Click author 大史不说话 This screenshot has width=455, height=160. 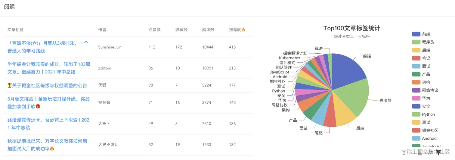[108, 145]
